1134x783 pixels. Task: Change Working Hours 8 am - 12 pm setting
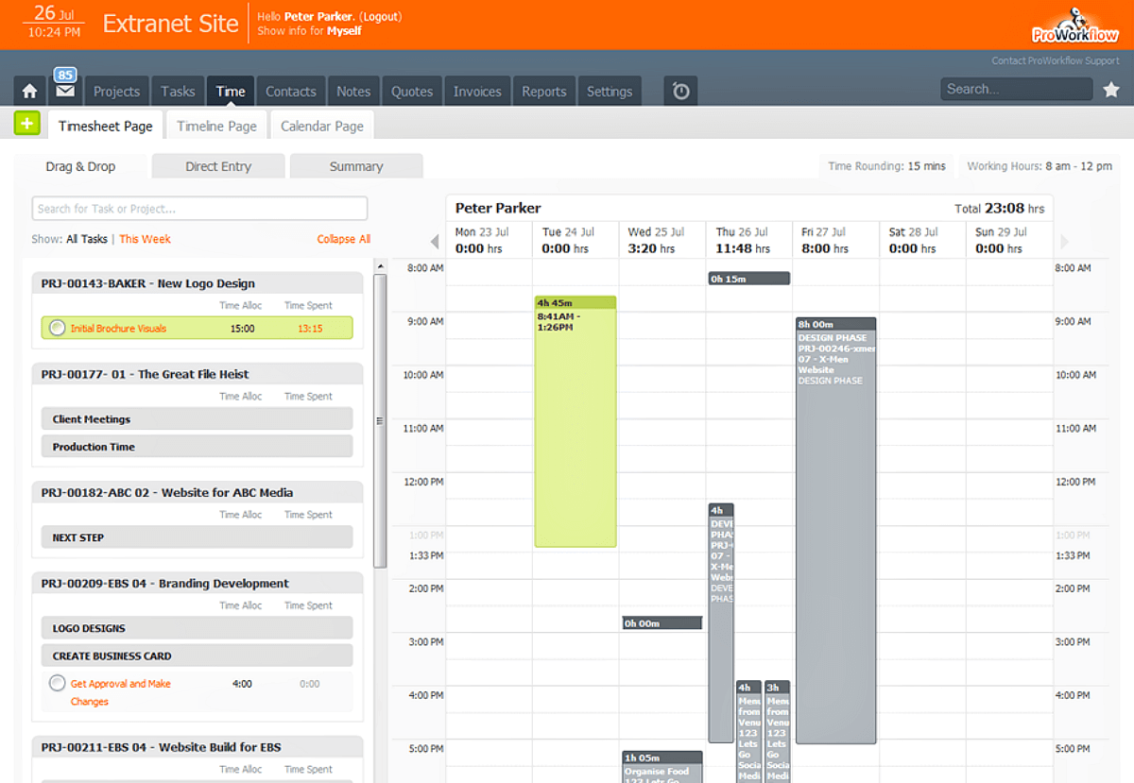click(x=1039, y=166)
